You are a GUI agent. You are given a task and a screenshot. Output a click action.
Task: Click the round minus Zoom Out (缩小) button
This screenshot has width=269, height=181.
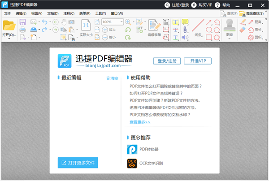point(105,37)
